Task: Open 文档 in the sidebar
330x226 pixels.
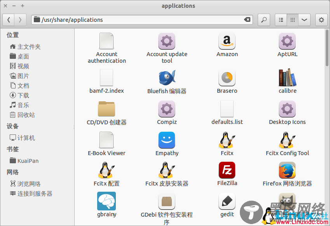Action: (x=19, y=85)
